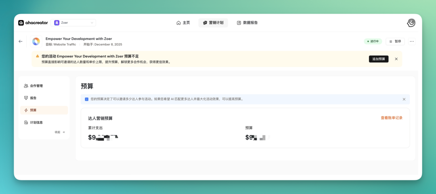The height and width of the screenshot is (194, 436).
Task: Click the Zoer campaign logo thumbnail
Action: [x=36, y=42]
